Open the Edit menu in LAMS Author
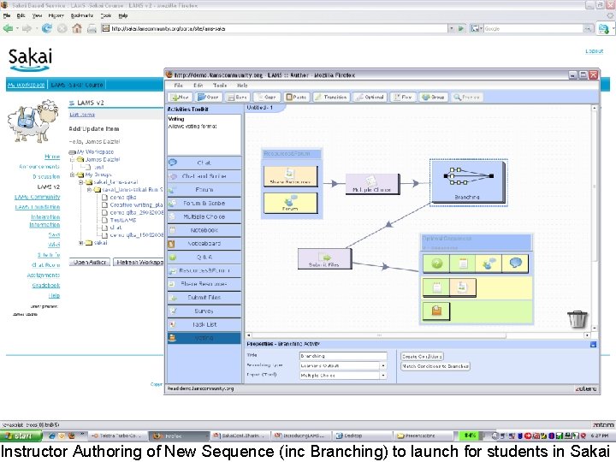Viewport: 616px width, 462px height. click(198, 86)
